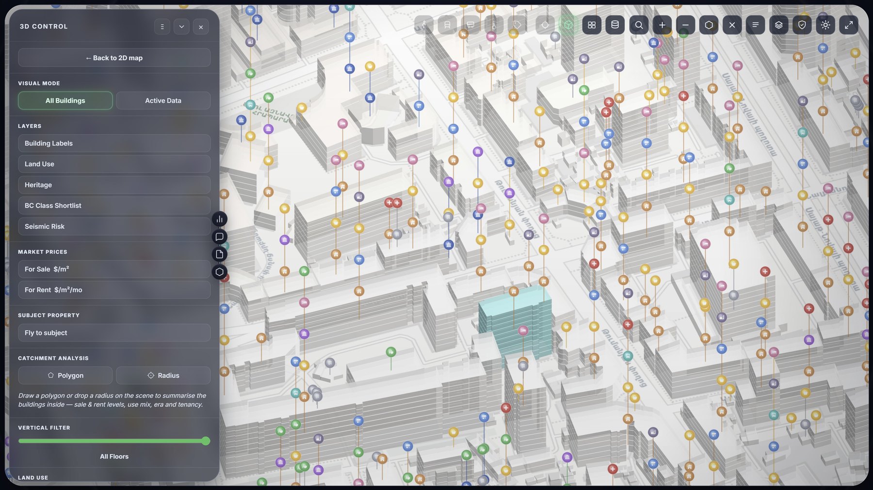Start Radius catchment analysis

tap(163, 376)
